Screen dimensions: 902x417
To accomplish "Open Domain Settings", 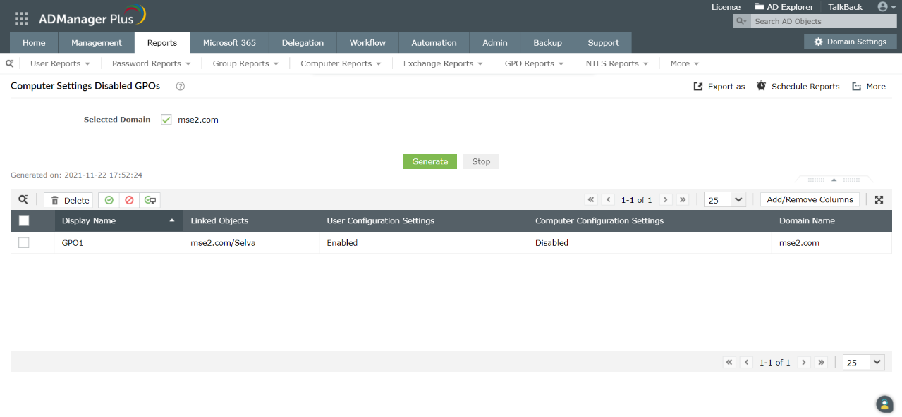I will (850, 42).
